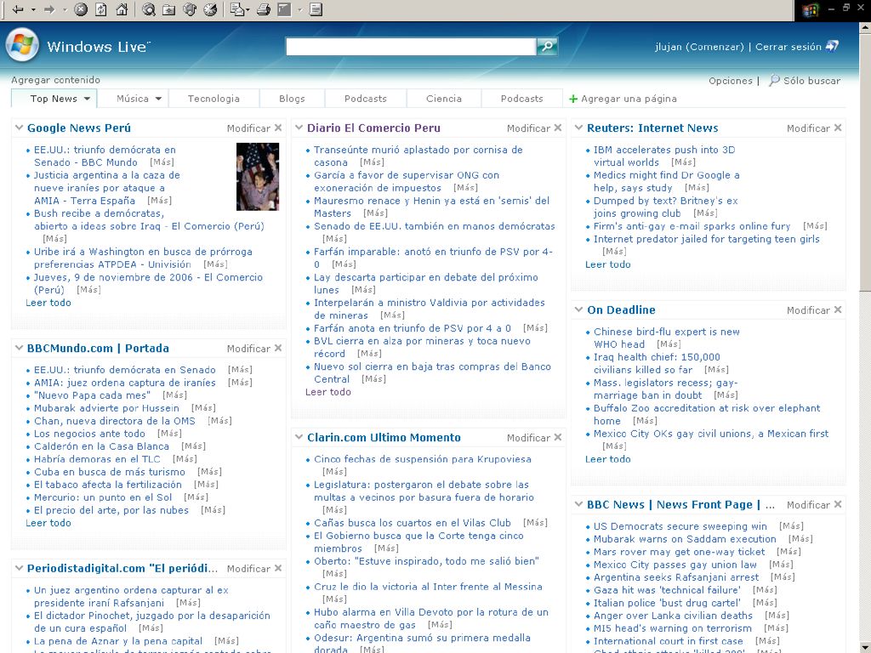Switch to the Música tab
871x653 pixels.
pos(132,99)
